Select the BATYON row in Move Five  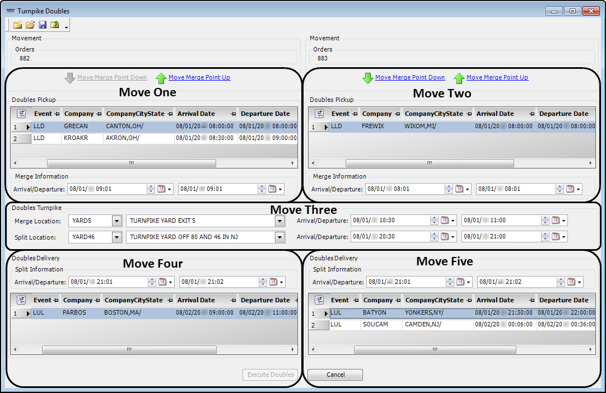[x=452, y=312]
